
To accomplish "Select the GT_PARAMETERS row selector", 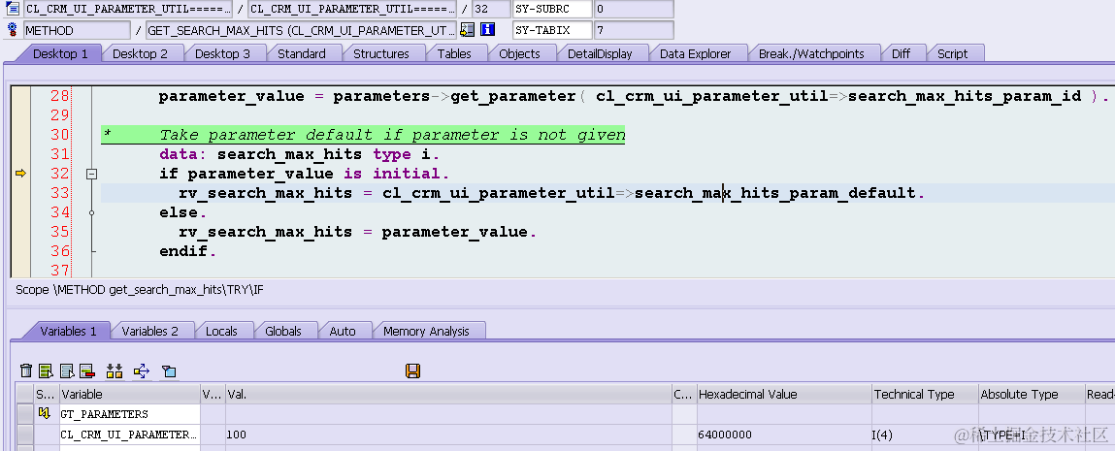I will (25, 414).
